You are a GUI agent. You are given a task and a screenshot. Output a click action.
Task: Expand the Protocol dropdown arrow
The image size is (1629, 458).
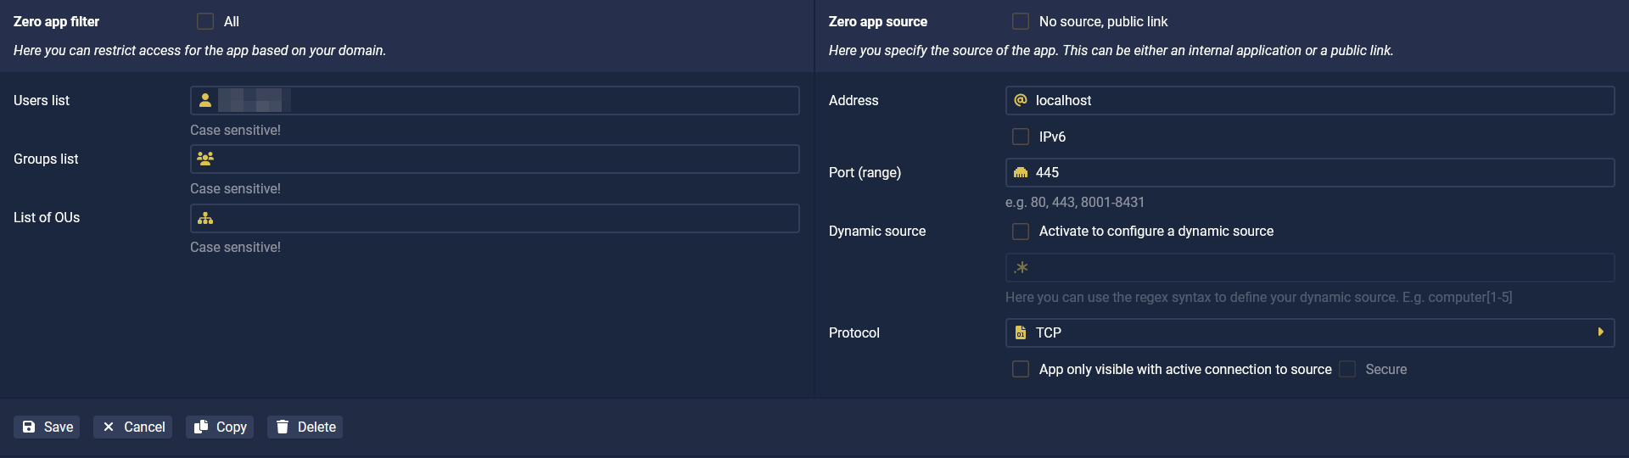[1600, 332]
